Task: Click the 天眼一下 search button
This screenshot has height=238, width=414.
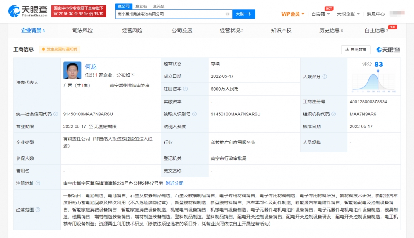Action: click(x=243, y=14)
